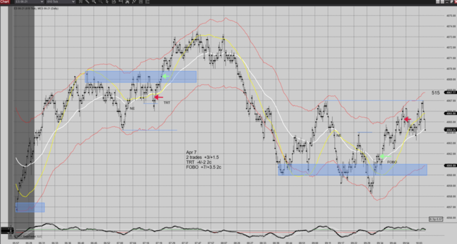Open the indicators line-graph icon

coord(132,2)
